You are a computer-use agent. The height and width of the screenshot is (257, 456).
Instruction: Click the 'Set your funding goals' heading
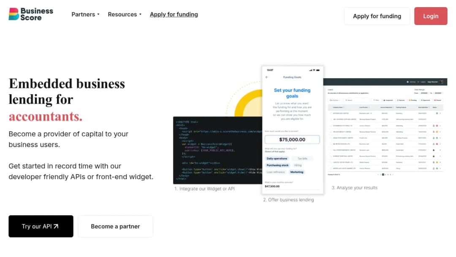[292, 93]
